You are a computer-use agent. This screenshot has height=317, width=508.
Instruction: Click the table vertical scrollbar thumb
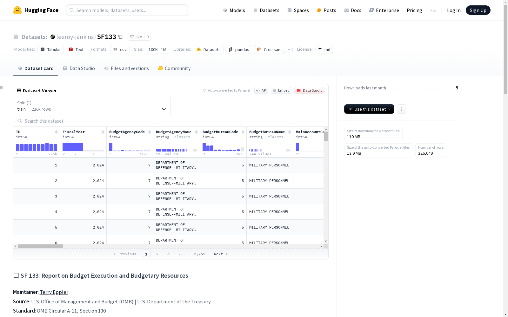pos(326,136)
